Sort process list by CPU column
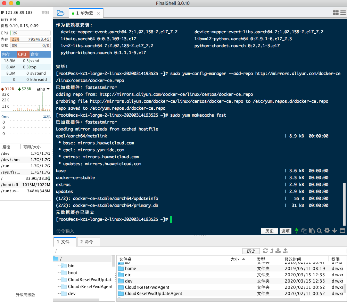This screenshot has width=347, height=302. coord(23,54)
